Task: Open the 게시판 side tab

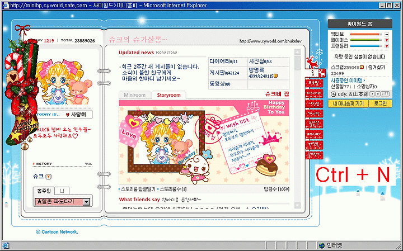Action: [x=314, y=114]
